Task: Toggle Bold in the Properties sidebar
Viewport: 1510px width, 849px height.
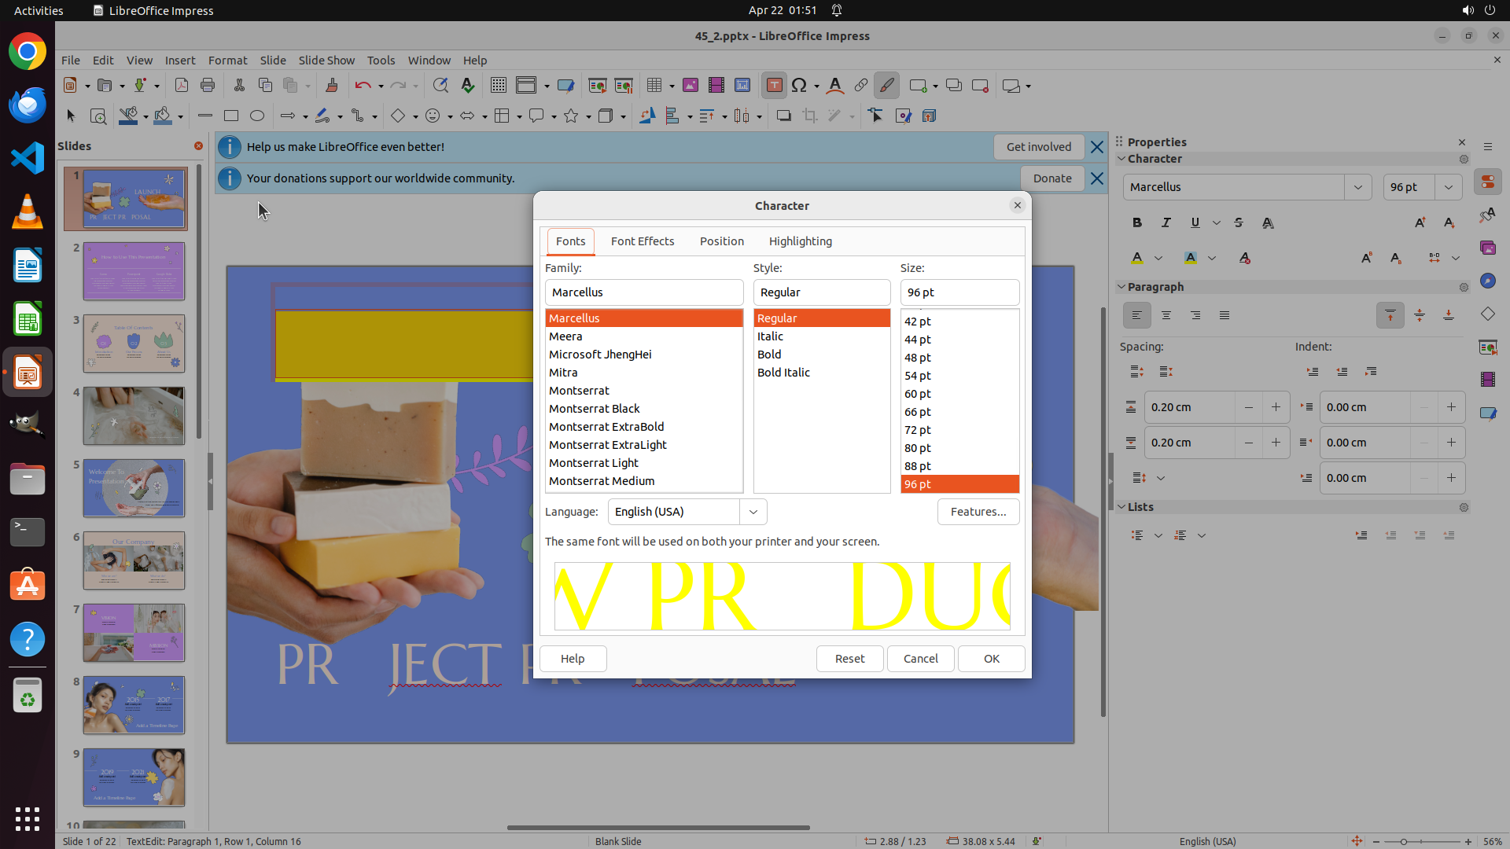Action: (x=1136, y=223)
